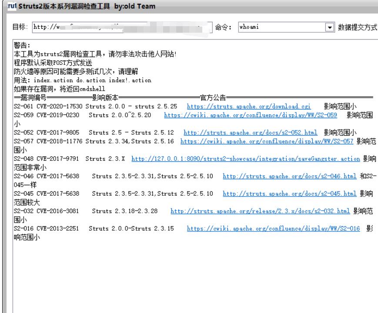Image resolution: width=378 pixels, height=313 pixels.
Task: Click the text 'Struts 2.0.0-Struts 2.3.15'
Action: (x=131, y=228)
